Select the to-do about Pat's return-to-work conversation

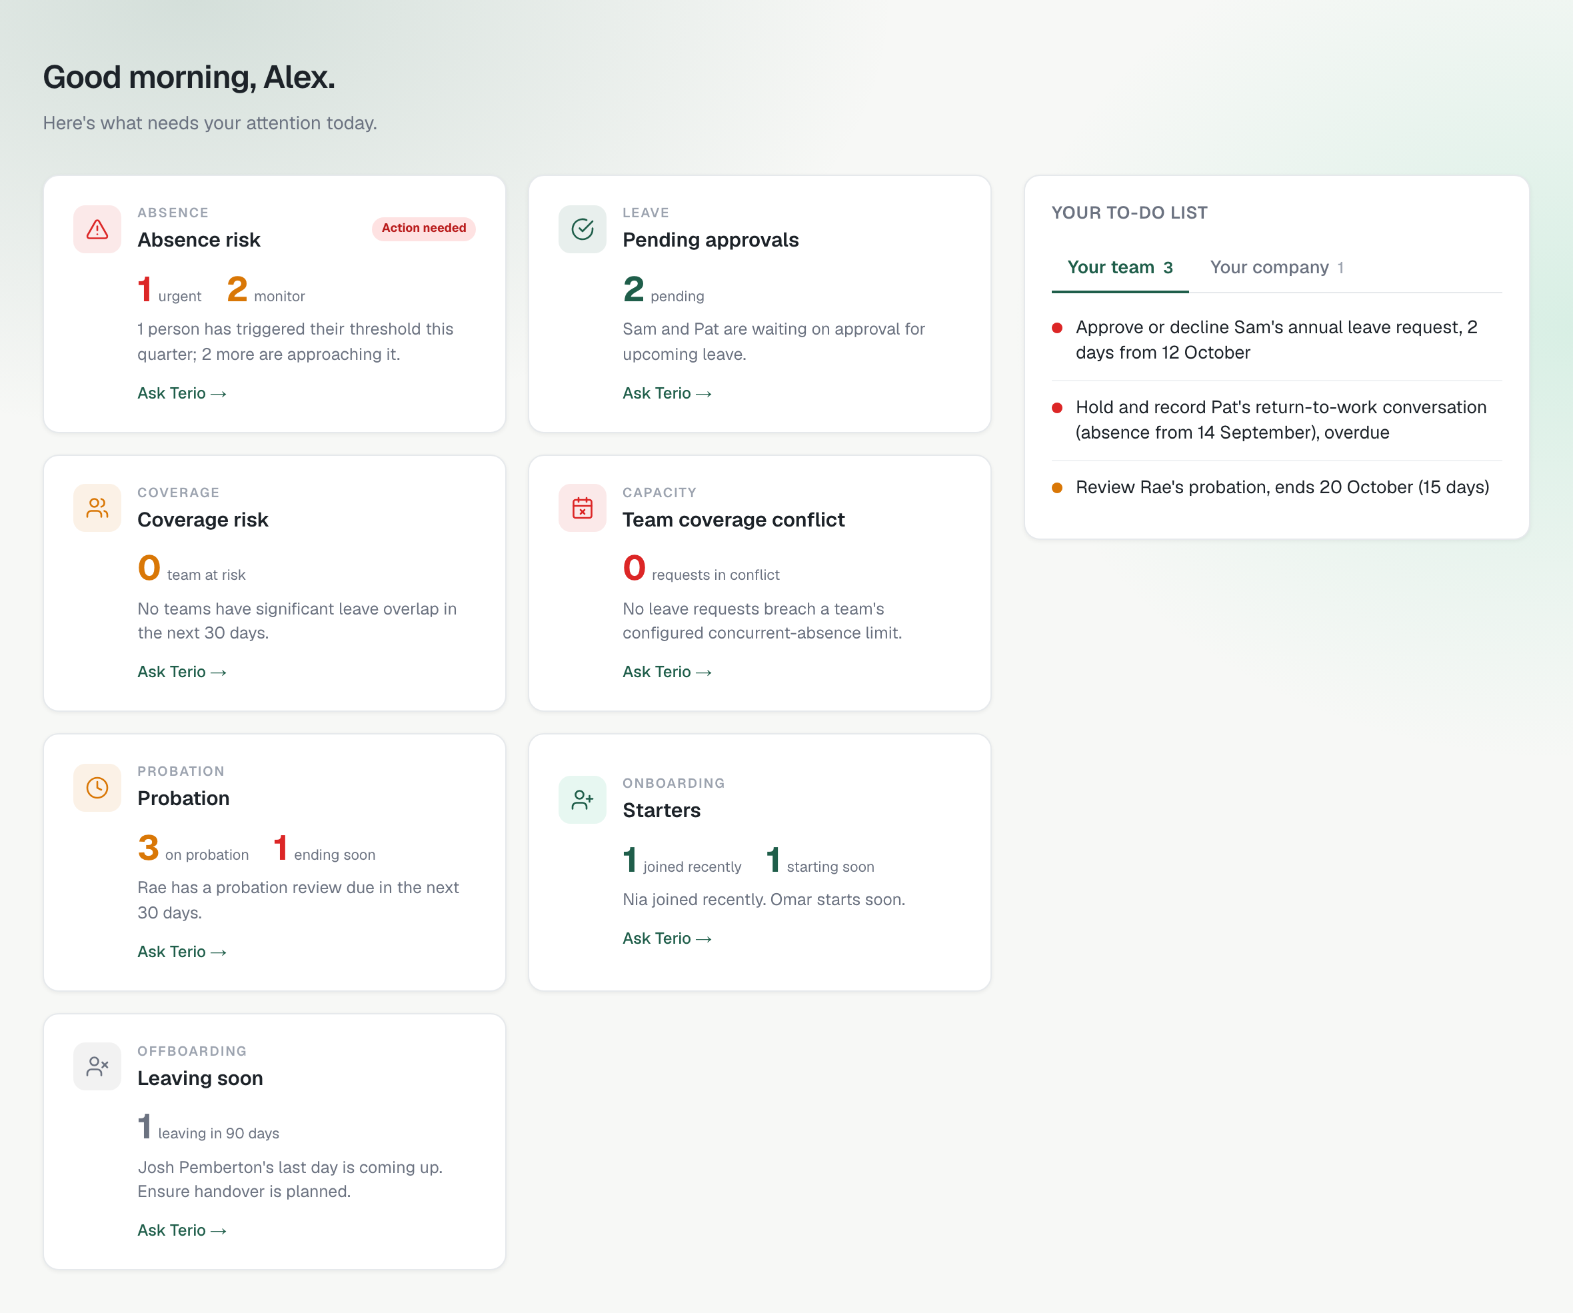[x=1276, y=420]
